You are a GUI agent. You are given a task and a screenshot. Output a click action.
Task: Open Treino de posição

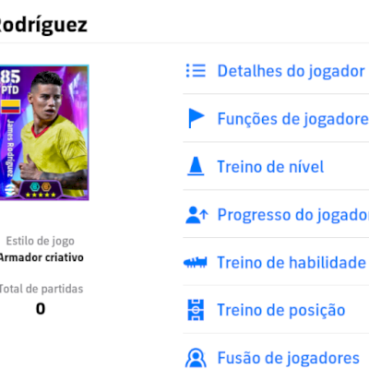click(281, 310)
